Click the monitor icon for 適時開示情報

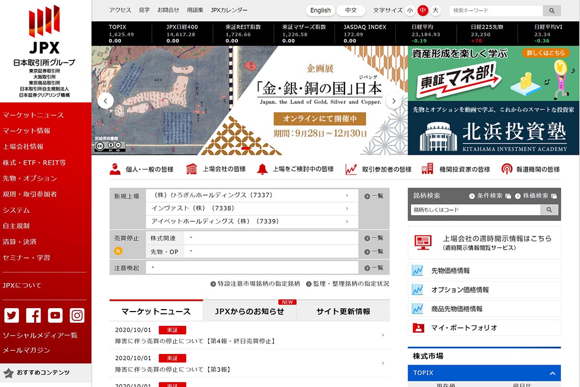(422, 240)
